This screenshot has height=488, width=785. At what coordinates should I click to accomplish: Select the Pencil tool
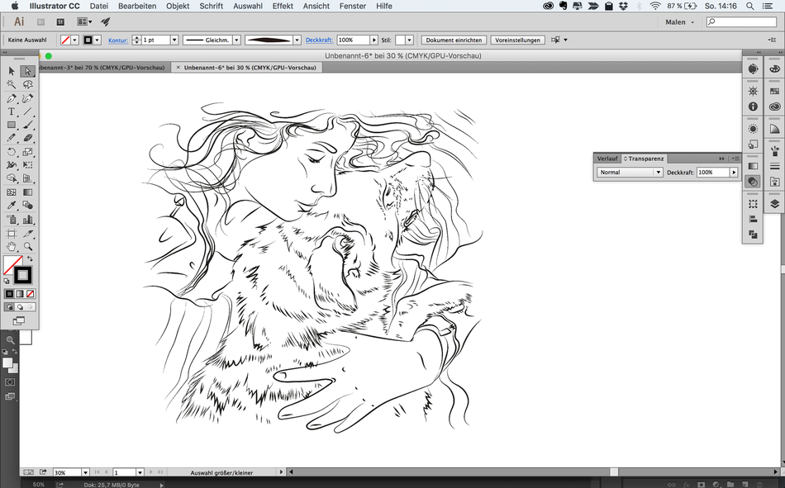[12, 138]
